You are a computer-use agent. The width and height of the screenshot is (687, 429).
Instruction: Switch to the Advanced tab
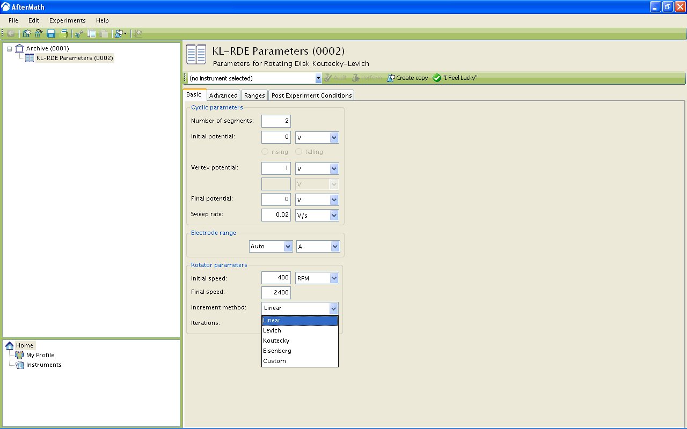pos(223,95)
